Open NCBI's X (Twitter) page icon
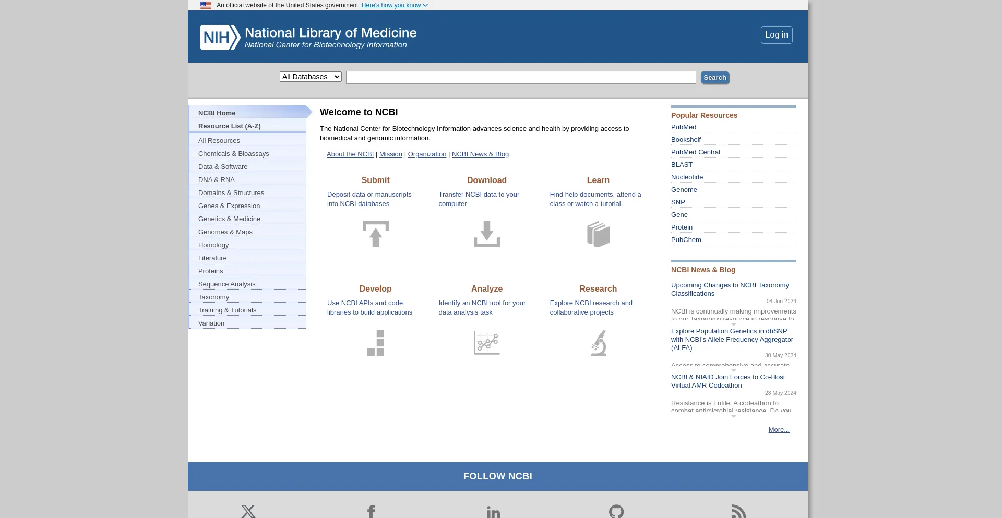This screenshot has width=1002, height=518. [x=248, y=511]
